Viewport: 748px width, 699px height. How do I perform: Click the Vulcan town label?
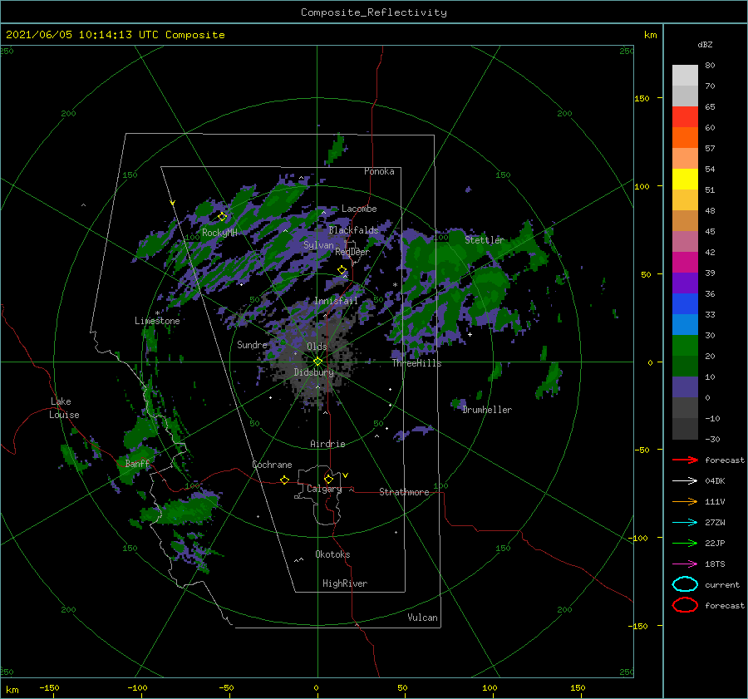422,618
